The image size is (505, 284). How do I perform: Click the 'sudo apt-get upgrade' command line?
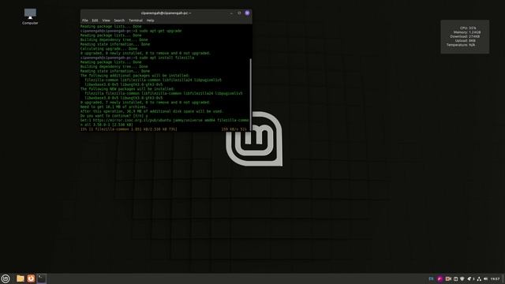131,31
